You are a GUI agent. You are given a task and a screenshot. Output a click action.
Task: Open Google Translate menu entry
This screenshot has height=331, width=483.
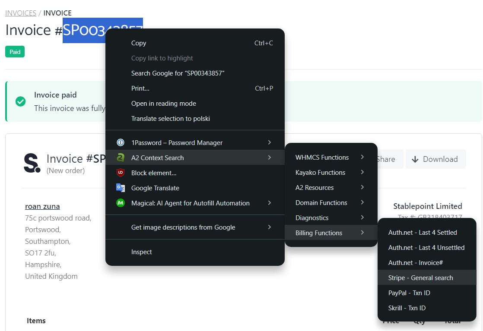pos(195,188)
